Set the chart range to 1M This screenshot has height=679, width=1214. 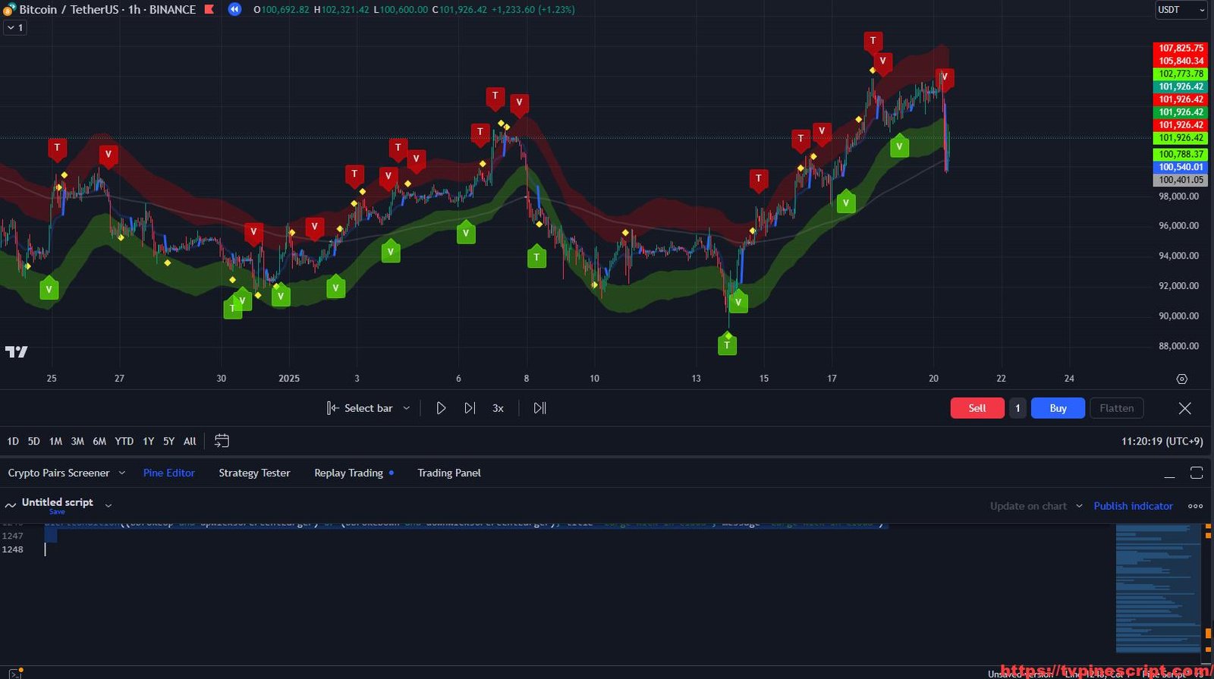pyautogui.click(x=55, y=441)
